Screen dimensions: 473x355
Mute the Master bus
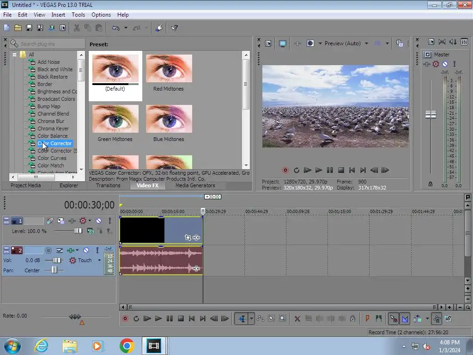445,64
